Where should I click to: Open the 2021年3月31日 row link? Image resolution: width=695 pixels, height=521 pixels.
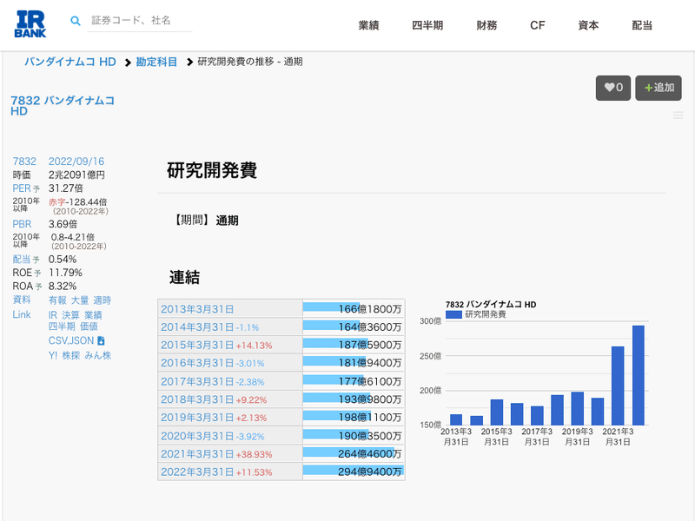(x=197, y=454)
